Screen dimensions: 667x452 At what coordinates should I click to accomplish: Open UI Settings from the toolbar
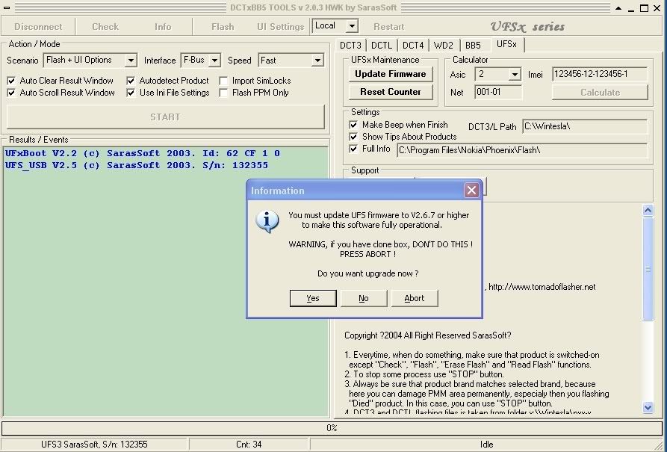(x=281, y=26)
